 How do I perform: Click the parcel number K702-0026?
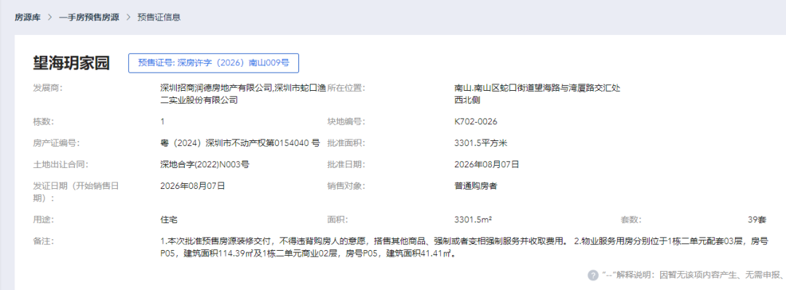point(475,121)
